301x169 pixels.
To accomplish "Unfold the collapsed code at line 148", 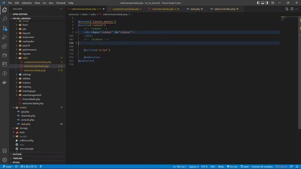I will 76,43.
